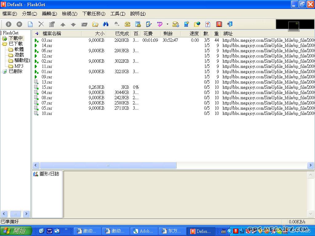Select the 軟體 subfolder
Viewport: 315px width, 236px height.
[19, 49]
